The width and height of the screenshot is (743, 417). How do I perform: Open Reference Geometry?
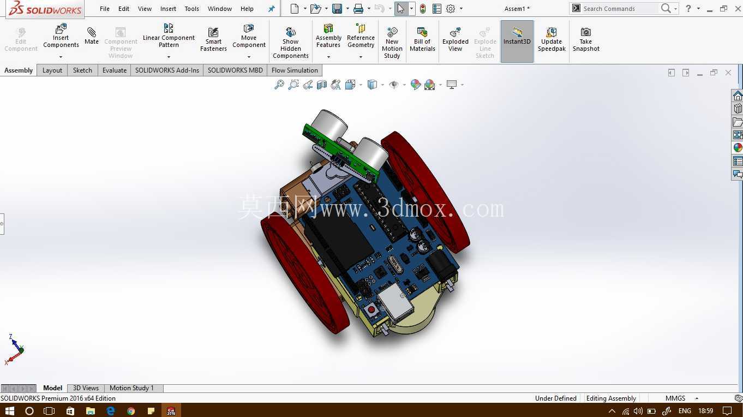(x=361, y=36)
